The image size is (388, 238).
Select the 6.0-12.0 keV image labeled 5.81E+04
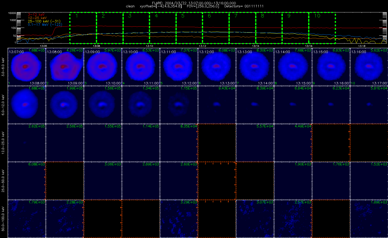coord(369,105)
